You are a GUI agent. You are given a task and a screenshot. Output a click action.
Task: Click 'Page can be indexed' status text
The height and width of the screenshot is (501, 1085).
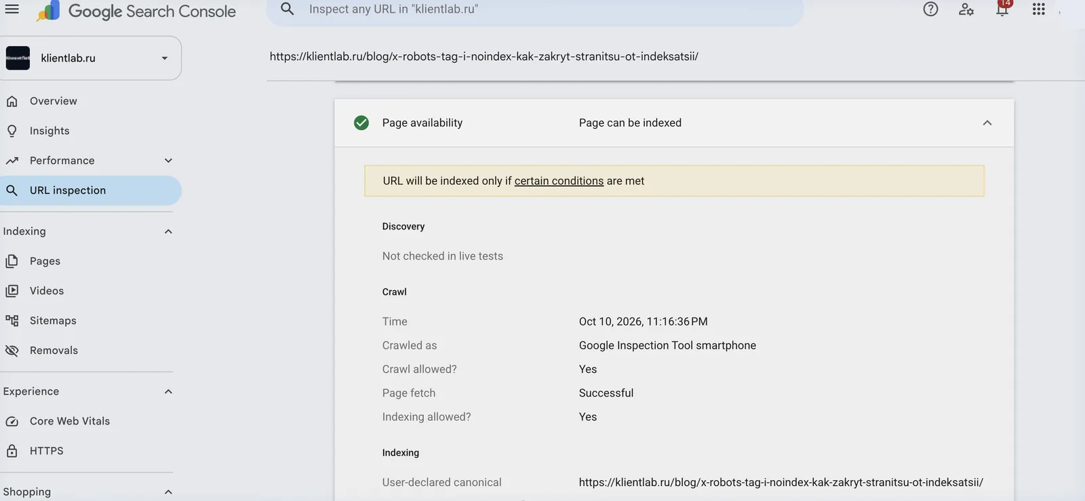(630, 123)
